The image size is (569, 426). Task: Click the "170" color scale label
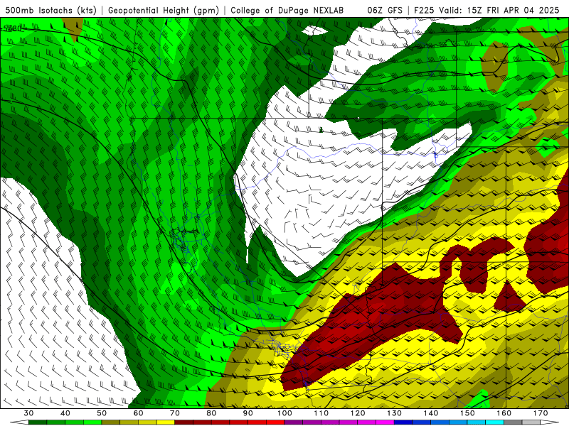(541, 413)
